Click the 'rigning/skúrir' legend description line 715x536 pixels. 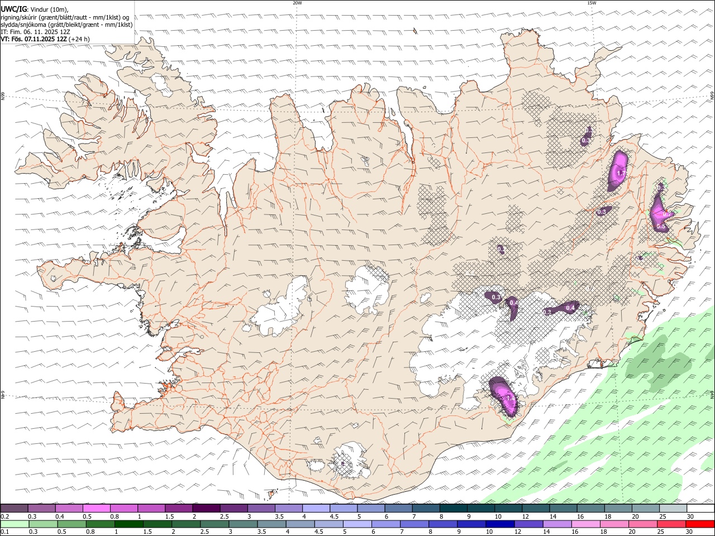[65, 17]
